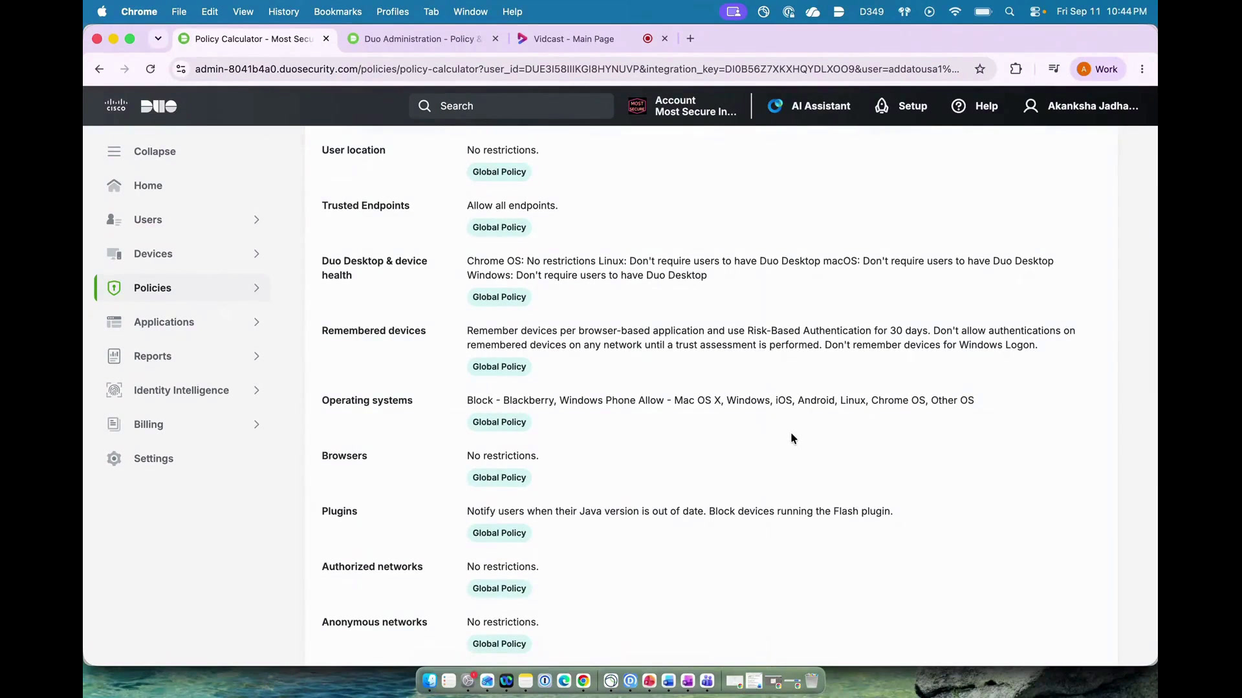
Task: Open the Account Most Secure switcher
Action: [x=682, y=106]
